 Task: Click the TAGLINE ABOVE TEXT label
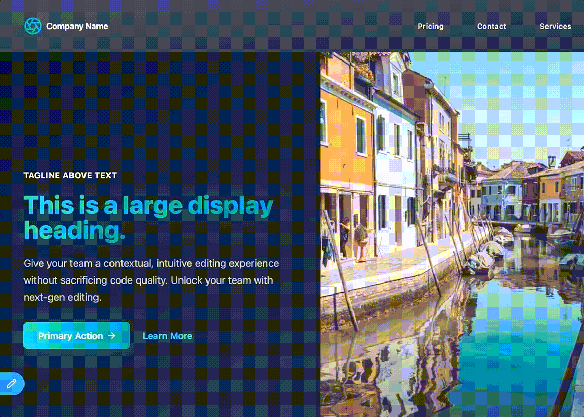70,176
